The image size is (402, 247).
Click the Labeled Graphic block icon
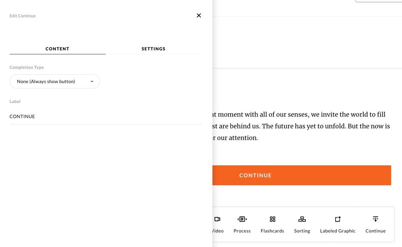click(338, 219)
